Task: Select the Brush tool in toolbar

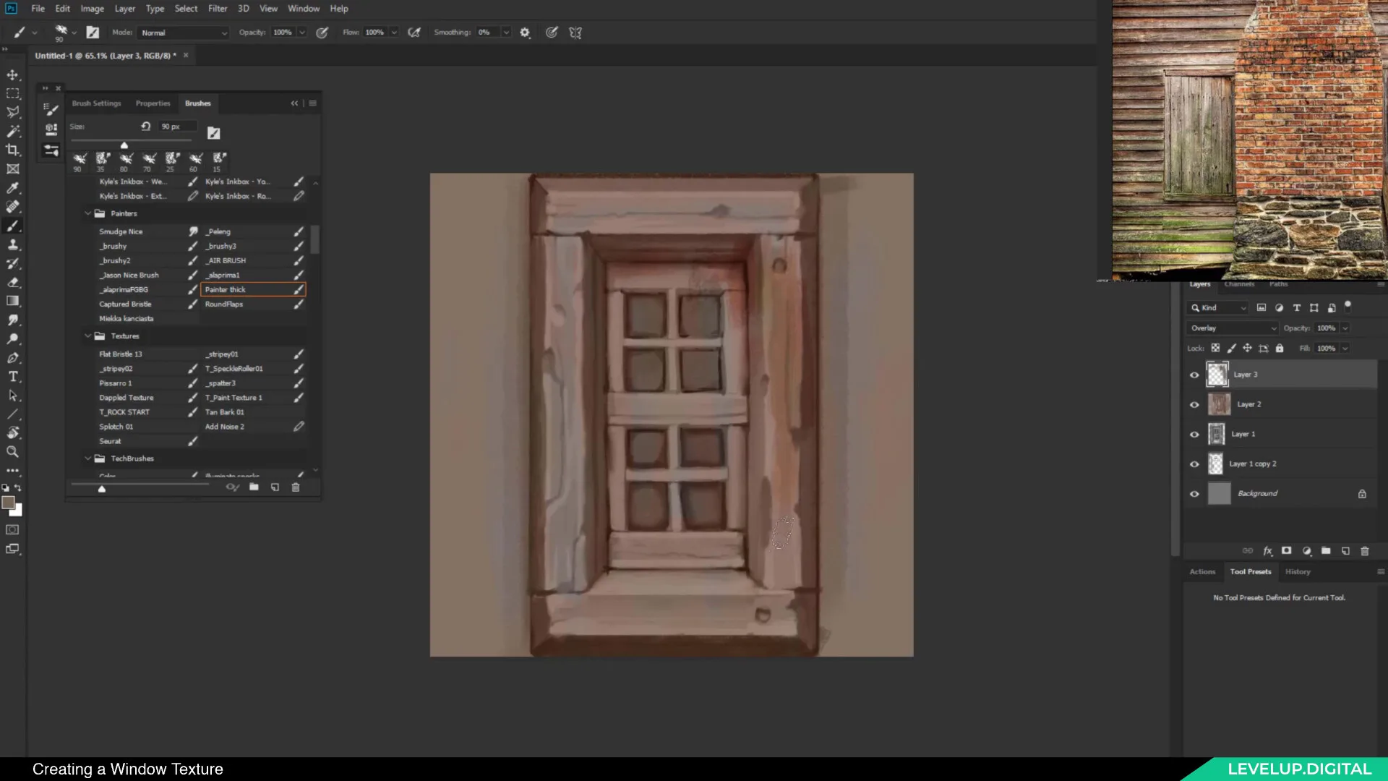Action: [x=13, y=225]
